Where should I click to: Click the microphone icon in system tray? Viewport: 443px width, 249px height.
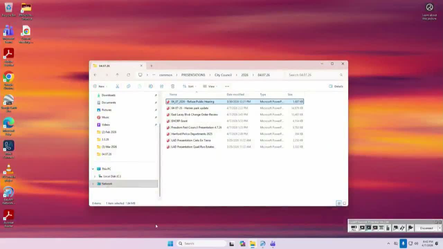click(x=403, y=243)
